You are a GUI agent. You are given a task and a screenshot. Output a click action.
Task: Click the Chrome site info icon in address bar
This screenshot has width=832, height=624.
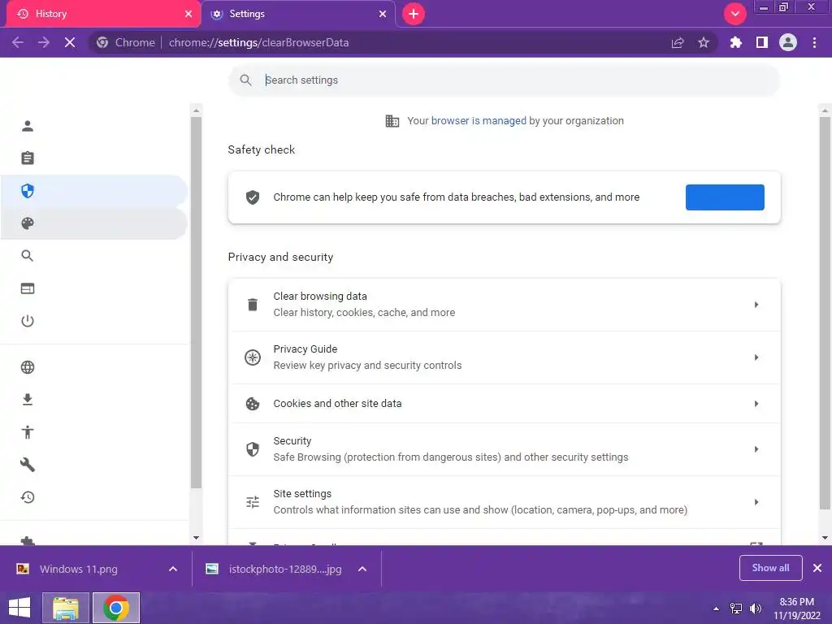coord(103,42)
